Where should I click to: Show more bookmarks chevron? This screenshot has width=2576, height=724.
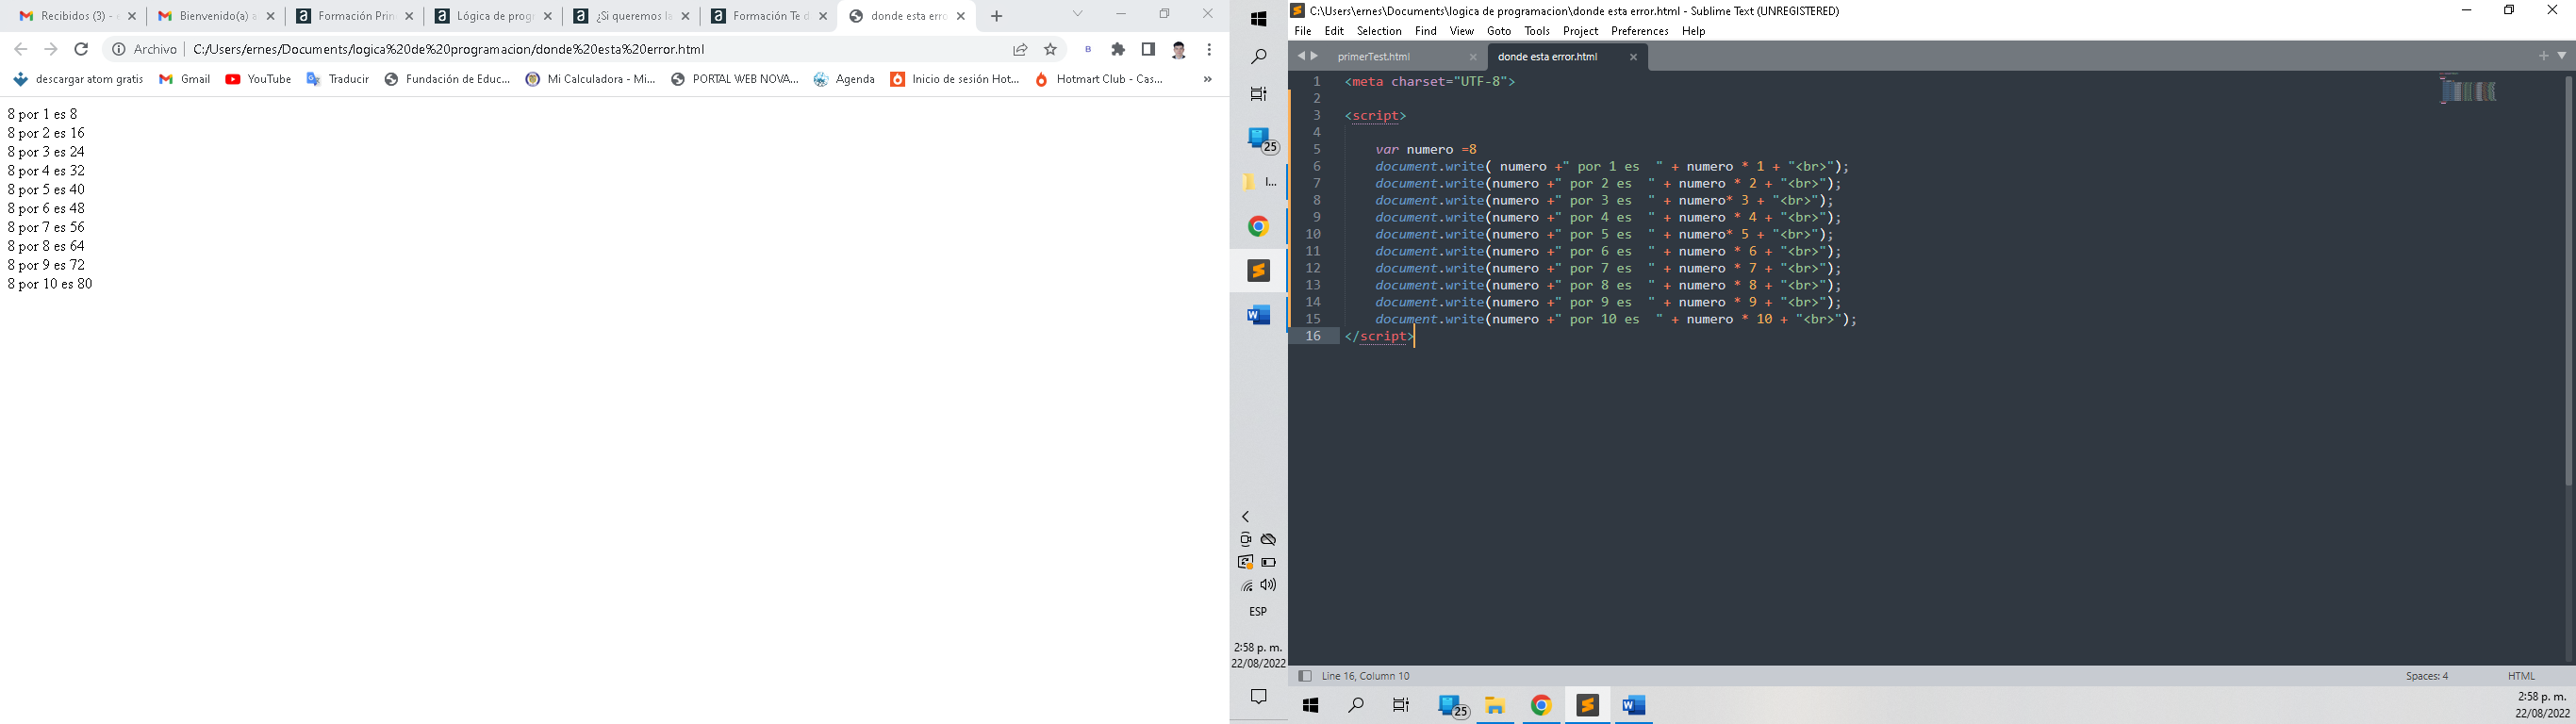[1207, 79]
